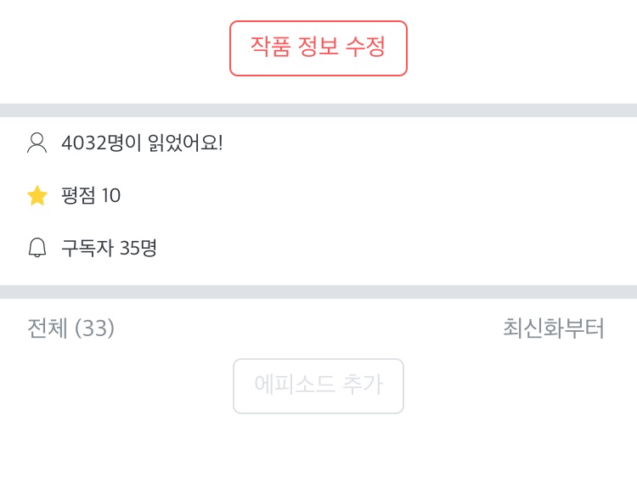Viewport: 637px width, 477px height.
Task: Click the (33) episode count
Action: pyautogui.click(x=94, y=328)
